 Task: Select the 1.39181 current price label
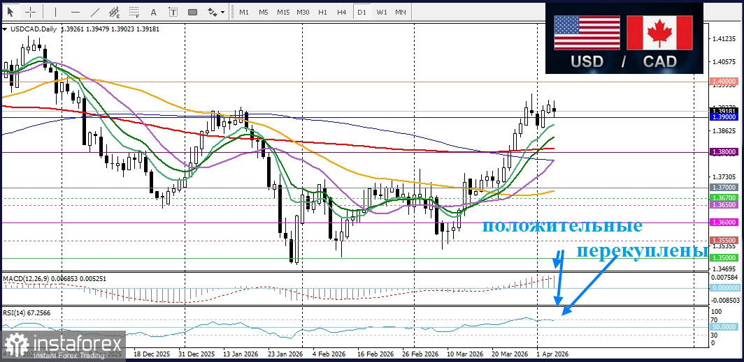click(x=724, y=111)
